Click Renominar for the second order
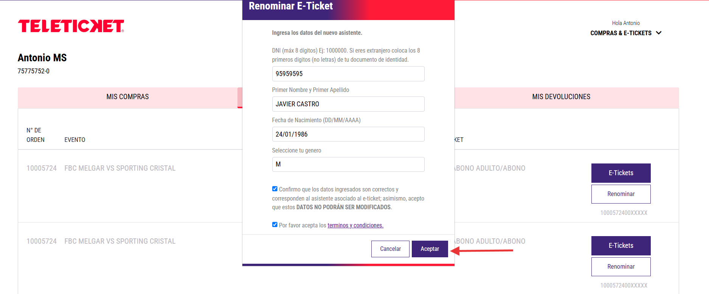 tap(621, 267)
